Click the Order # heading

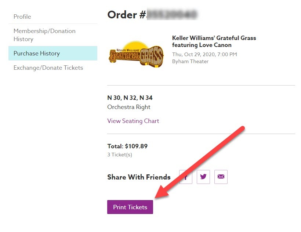127,15
